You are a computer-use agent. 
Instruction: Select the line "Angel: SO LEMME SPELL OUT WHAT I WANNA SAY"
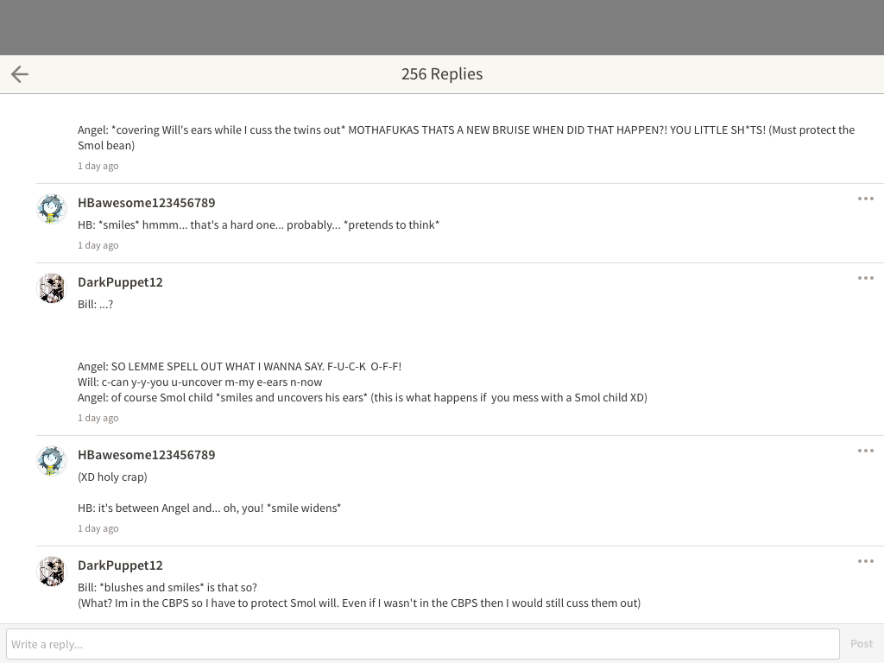tap(240, 366)
